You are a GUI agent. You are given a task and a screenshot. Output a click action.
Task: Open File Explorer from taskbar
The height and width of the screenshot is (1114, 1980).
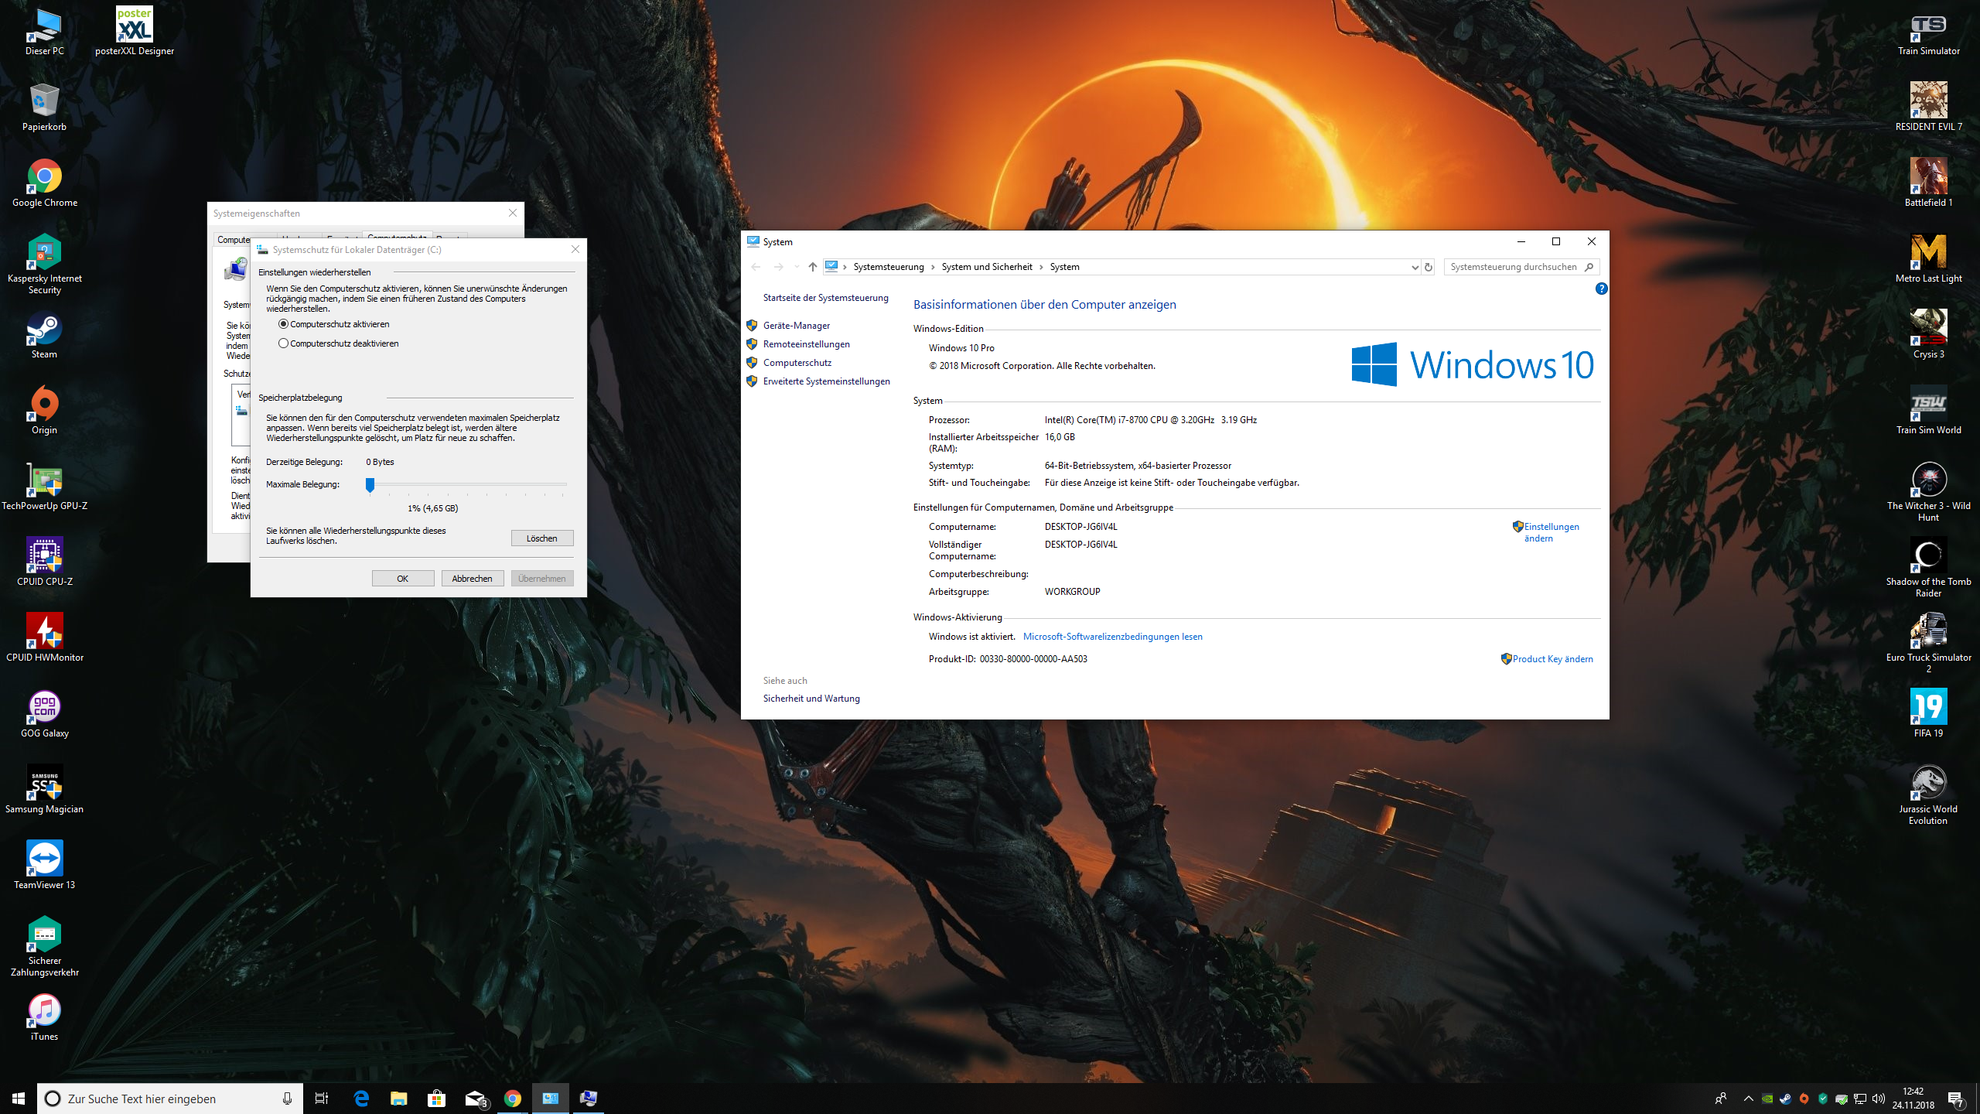tap(398, 1099)
